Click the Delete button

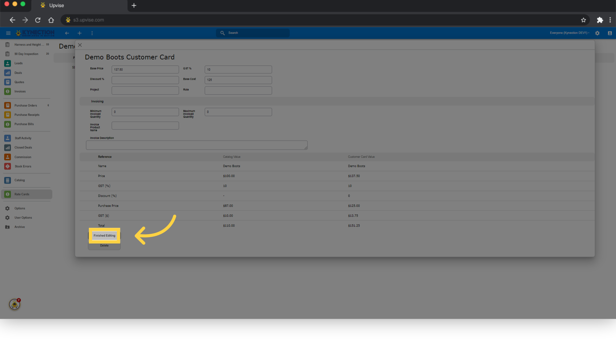tap(104, 245)
